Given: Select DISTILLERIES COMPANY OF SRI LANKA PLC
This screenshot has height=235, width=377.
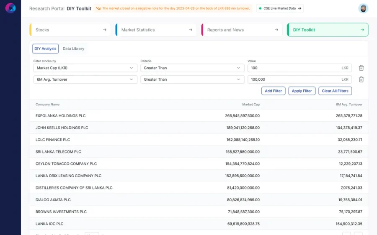Looking at the screenshot, I should 199,188.
